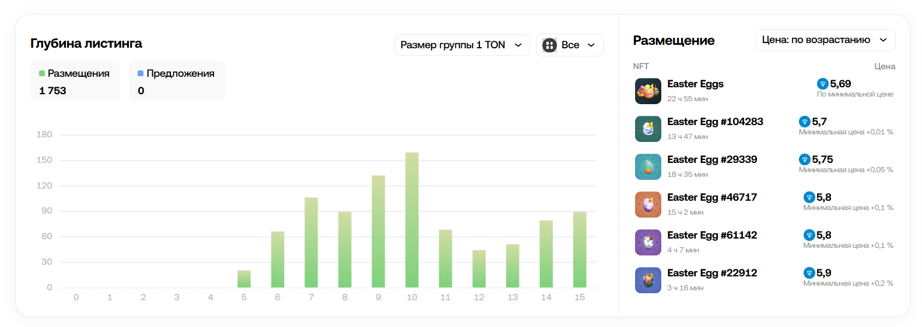Click the chart bar at price 7

(311, 243)
